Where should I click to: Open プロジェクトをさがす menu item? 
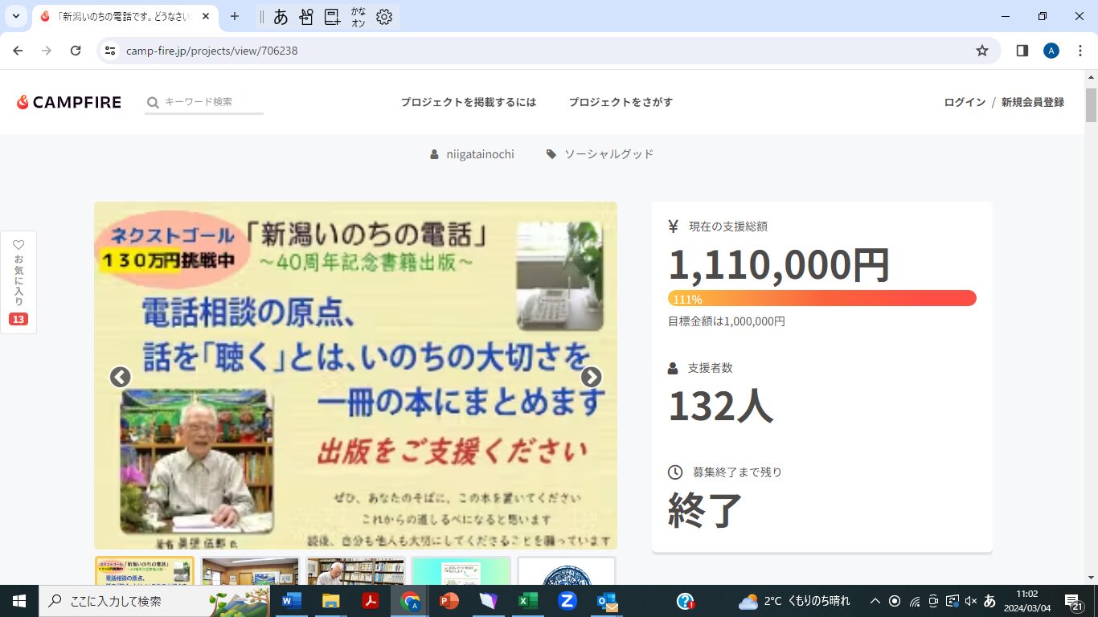(621, 102)
